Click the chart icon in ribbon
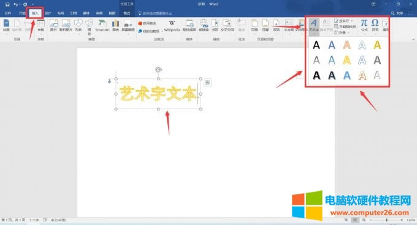Image resolution: width=417 pixels, height=225 pixels. [x=115, y=25]
